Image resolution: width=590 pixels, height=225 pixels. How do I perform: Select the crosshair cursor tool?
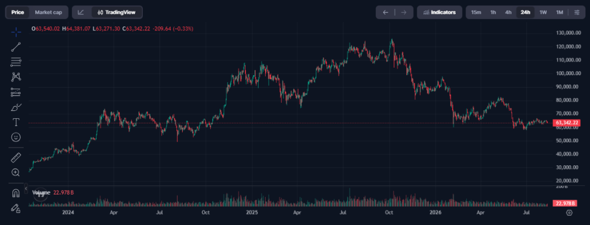point(16,32)
